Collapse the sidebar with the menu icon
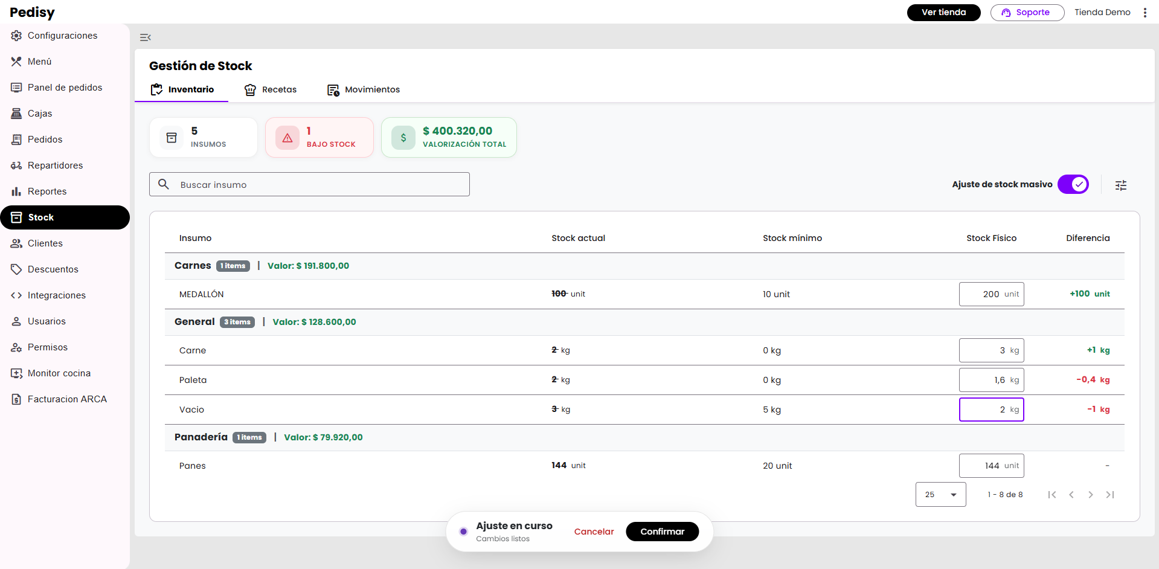 pos(145,37)
